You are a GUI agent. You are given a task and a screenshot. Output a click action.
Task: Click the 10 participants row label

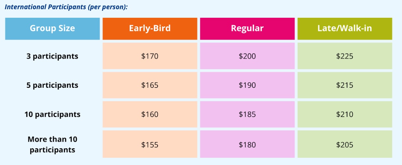pyautogui.click(x=52, y=114)
